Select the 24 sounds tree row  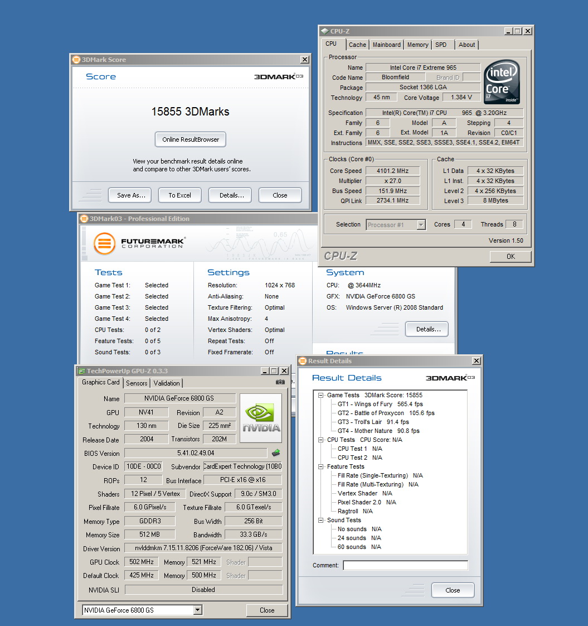pyautogui.click(x=359, y=538)
